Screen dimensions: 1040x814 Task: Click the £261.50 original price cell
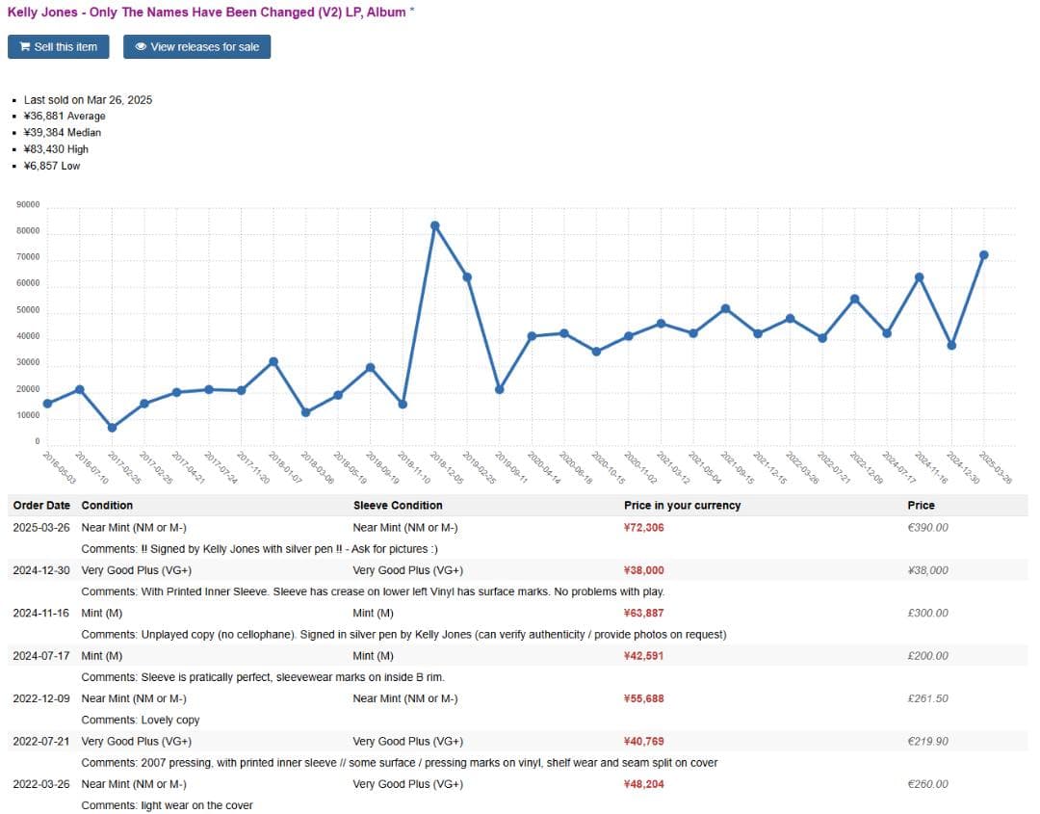point(927,698)
